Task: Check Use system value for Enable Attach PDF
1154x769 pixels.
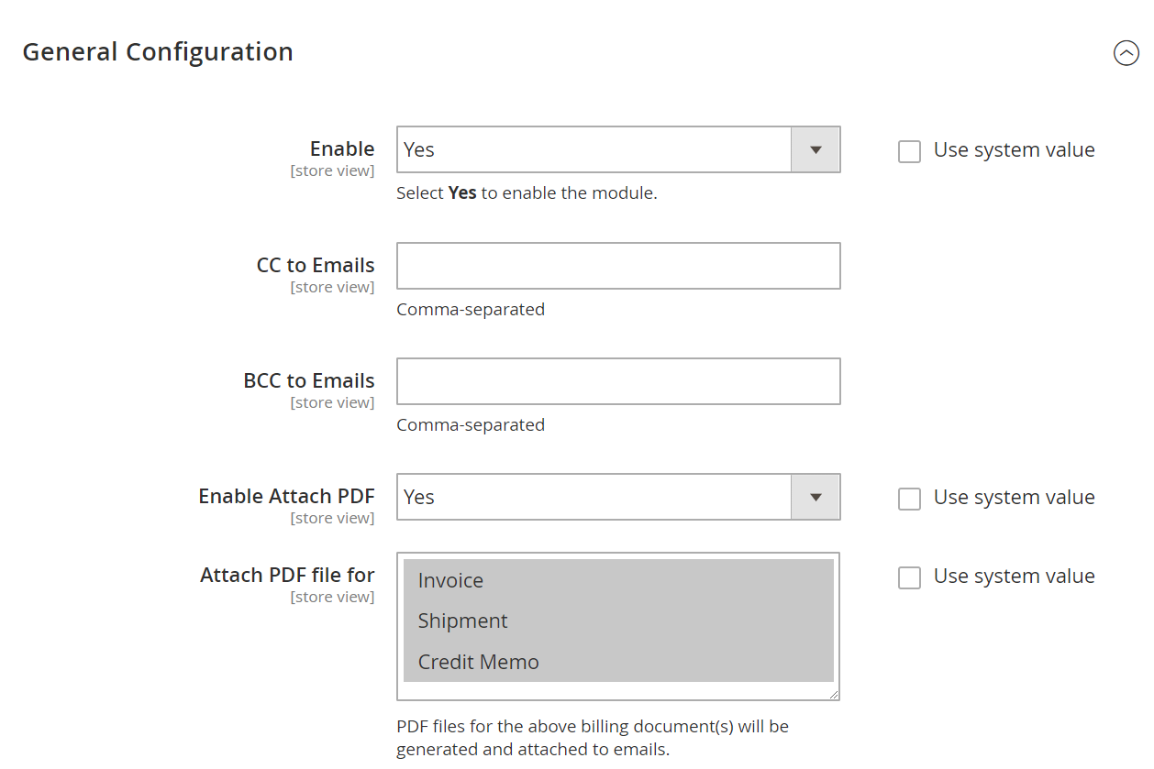Action: (909, 499)
